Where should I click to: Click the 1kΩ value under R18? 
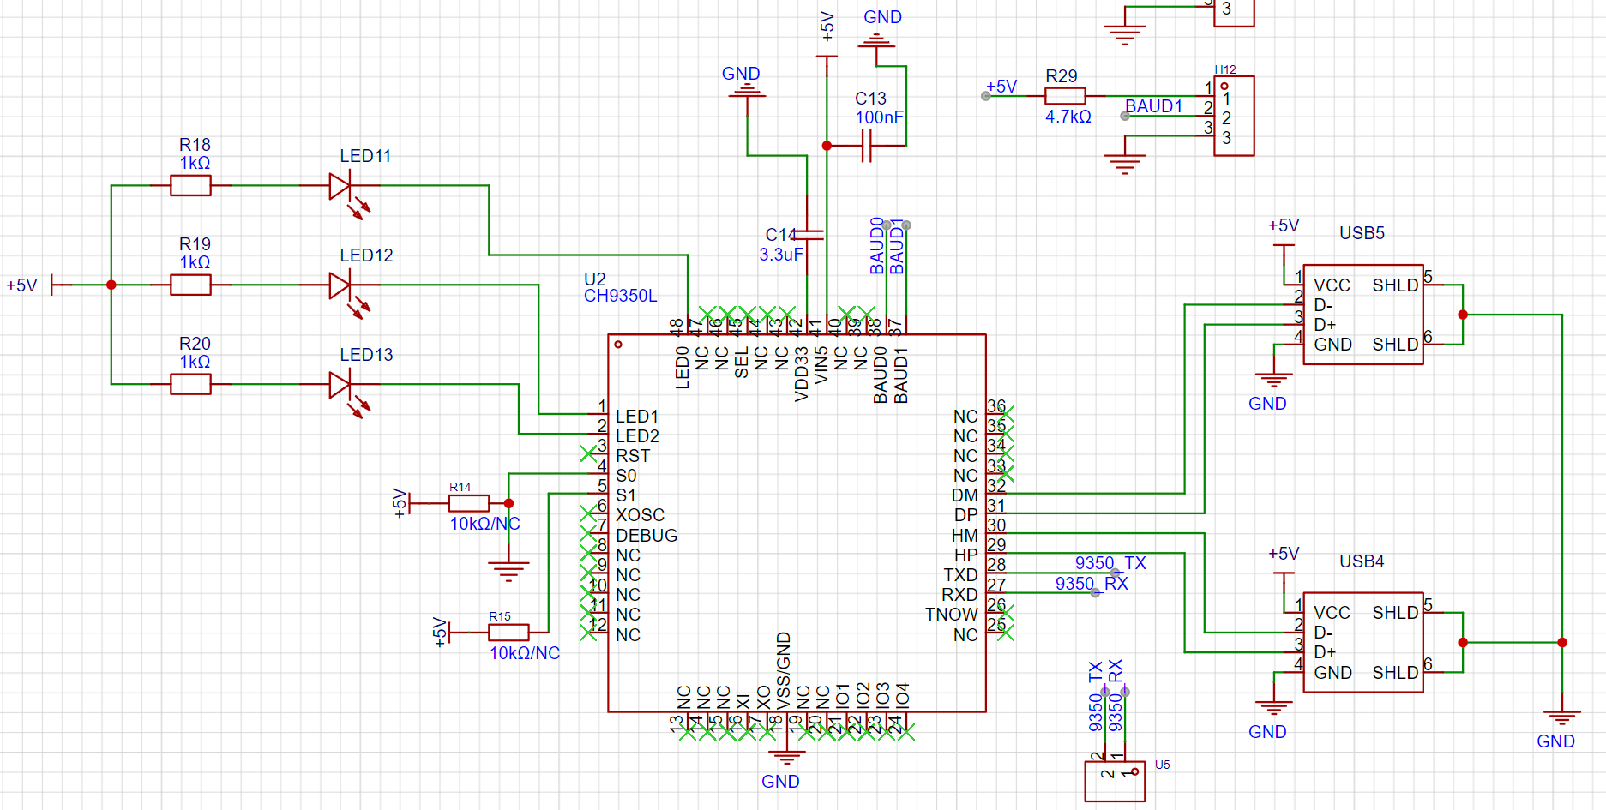(195, 163)
